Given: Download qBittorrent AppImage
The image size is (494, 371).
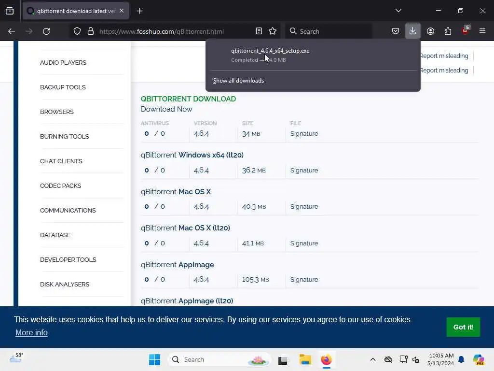Looking at the screenshot, I should point(178,264).
